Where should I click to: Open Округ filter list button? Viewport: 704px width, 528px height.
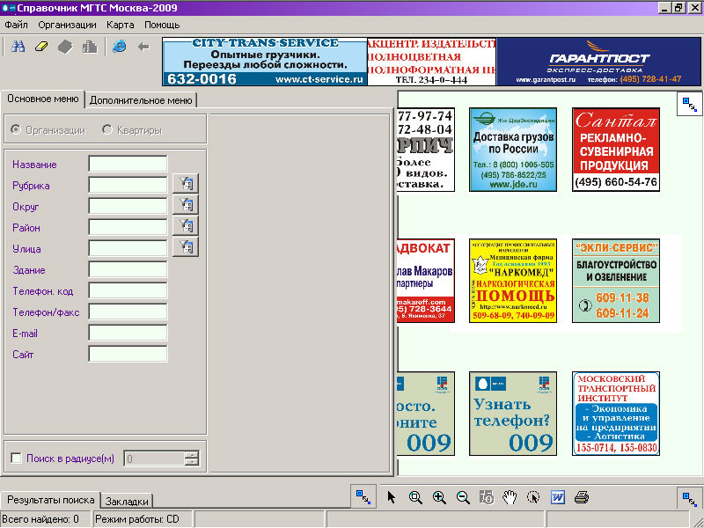coord(186,205)
